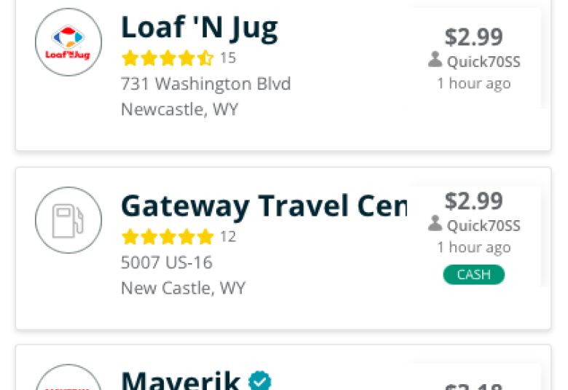
Task: Click the Maverik verified checkmark badge
Action: [260, 381]
